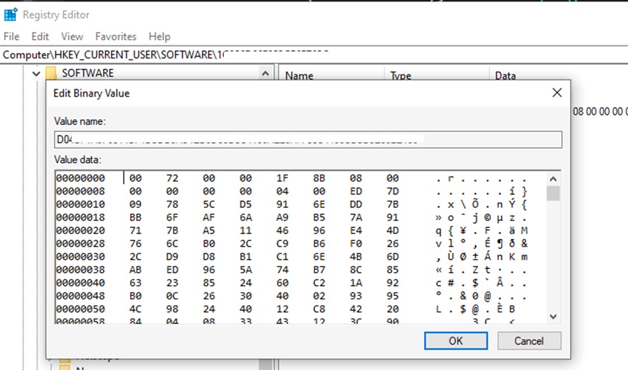Close the Edit Binary Value dialog
The image size is (628, 370).
tap(557, 93)
